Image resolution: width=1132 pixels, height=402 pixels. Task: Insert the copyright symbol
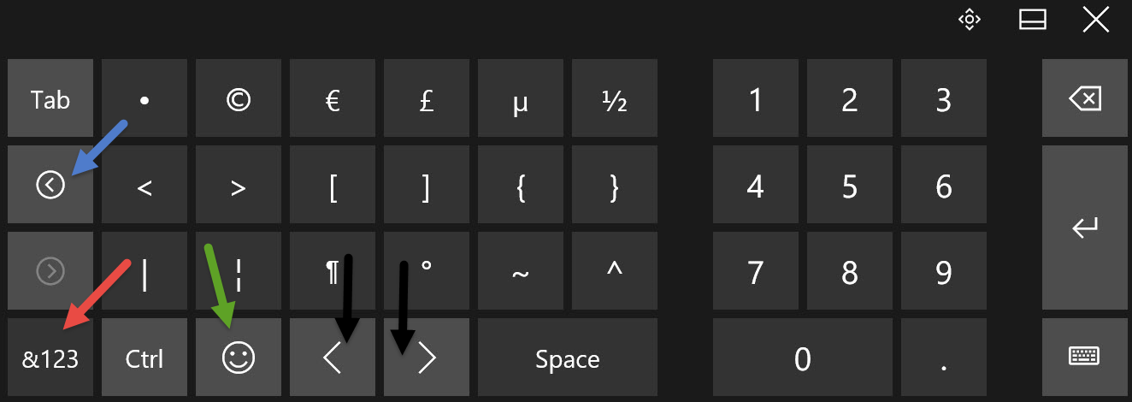coord(239,98)
